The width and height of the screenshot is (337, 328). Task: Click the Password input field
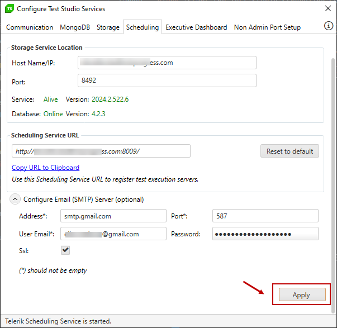[x=265, y=234]
